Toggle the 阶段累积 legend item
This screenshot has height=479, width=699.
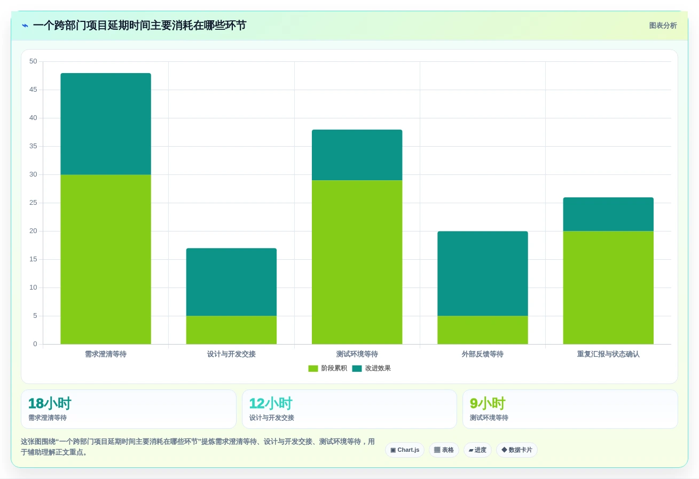(x=327, y=368)
